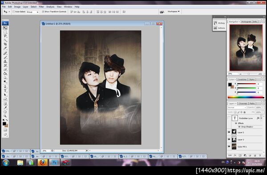Click the foreground color swatch in toolbox
Image resolution: width=267 pixels, height=175 pixels.
(4, 124)
